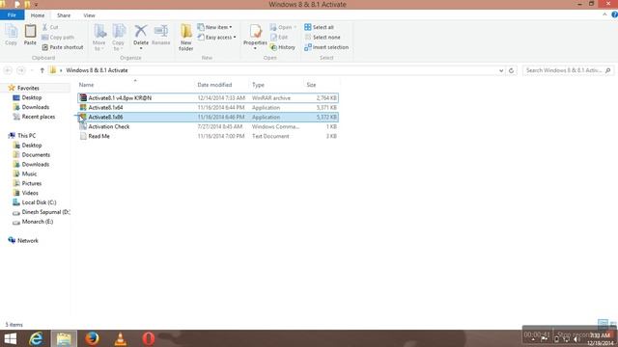
Task: Sort by Size column header
Action: pos(322,85)
